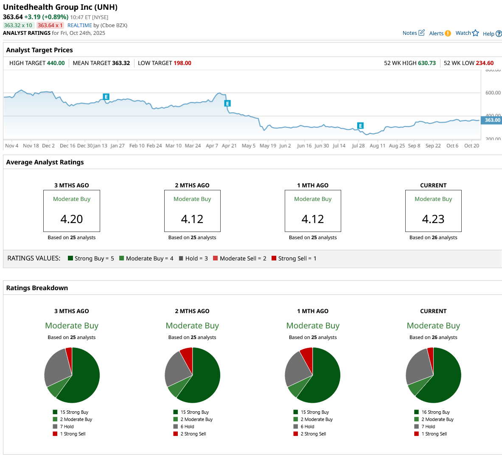The height and width of the screenshot is (455, 502).
Task: Click the Hold = 3 gray swatch
Action: click(x=181, y=258)
